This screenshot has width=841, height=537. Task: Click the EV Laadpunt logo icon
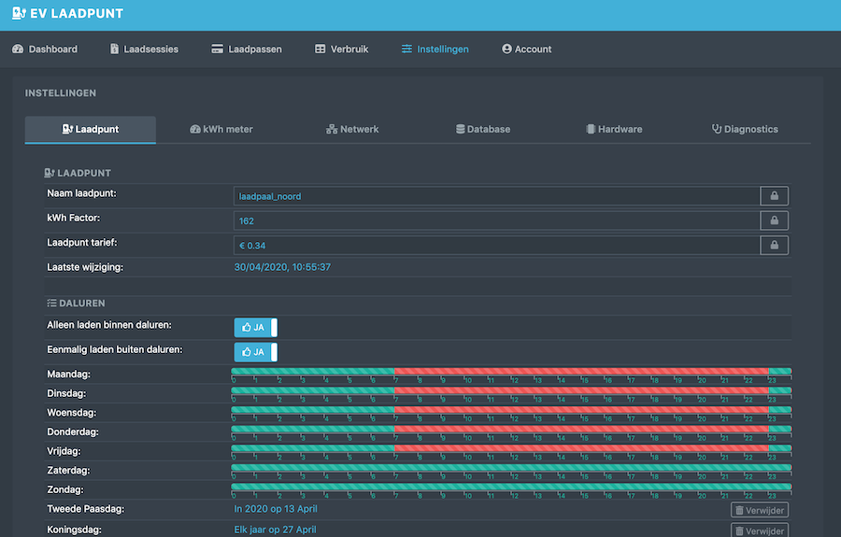point(19,14)
